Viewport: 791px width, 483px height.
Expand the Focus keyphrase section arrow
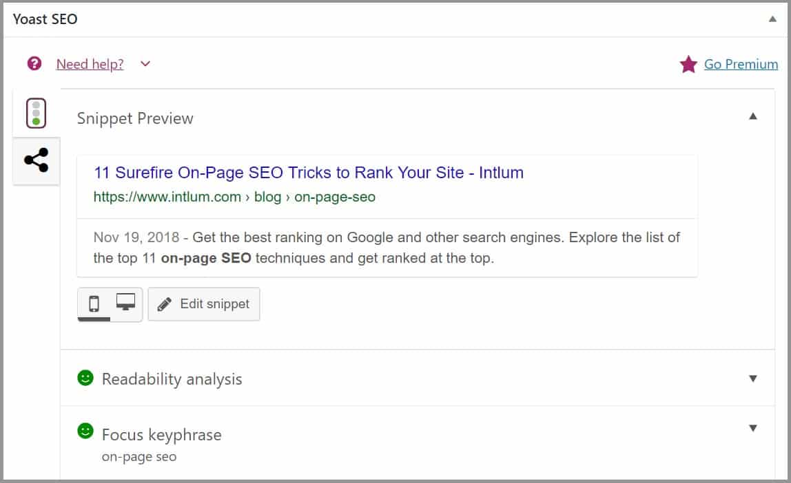click(752, 428)
